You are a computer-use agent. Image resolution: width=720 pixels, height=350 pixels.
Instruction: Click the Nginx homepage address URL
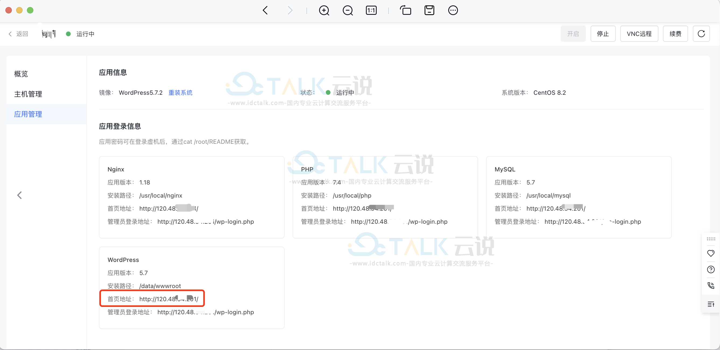coord(169,208)
